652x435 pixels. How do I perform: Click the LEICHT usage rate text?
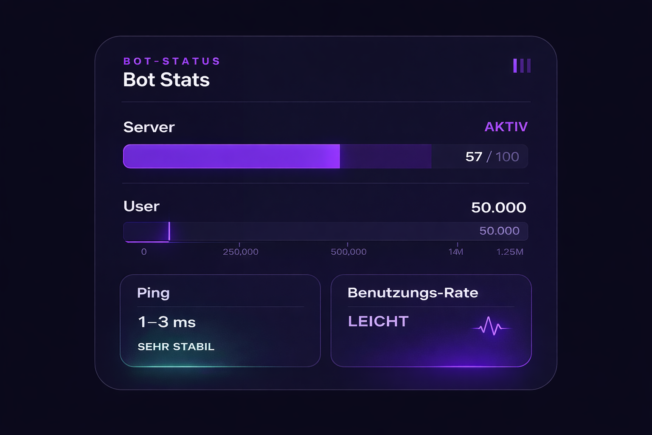[x=378, y=322]
